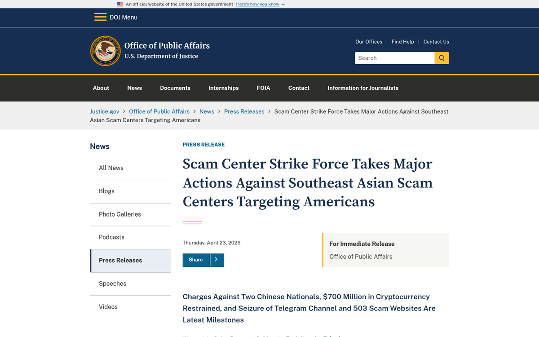Choose Speeches from the News sidebar
Screen dimensions: 539x337
112,284
